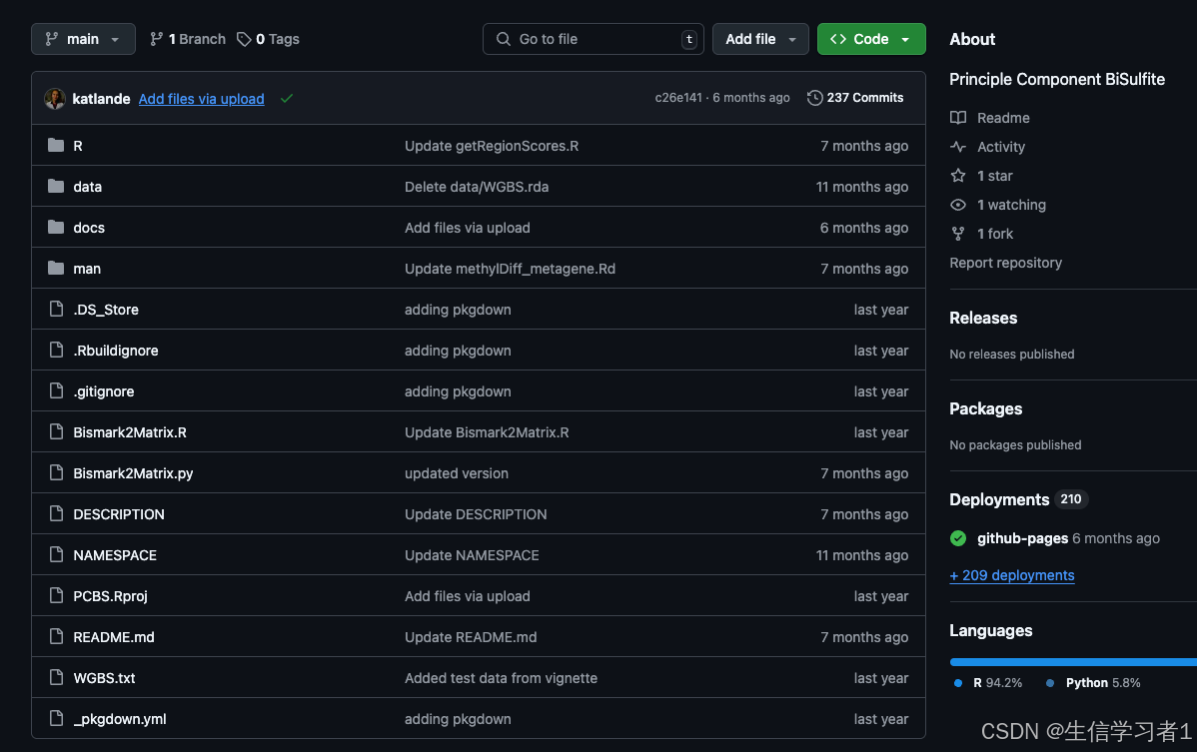Click the pulse icon beside Activity
Screen dimensions: 1197x752
point(958,147)
